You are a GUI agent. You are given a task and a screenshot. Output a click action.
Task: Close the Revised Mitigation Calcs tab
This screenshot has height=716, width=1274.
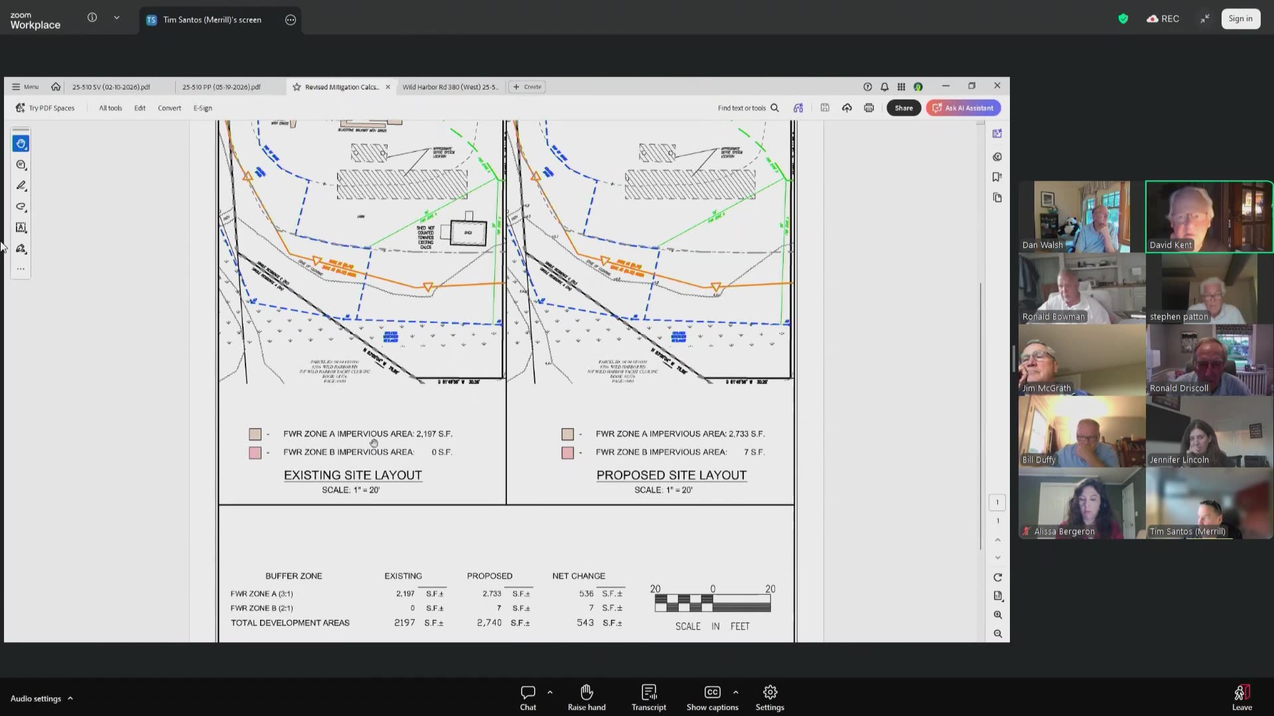pyautogui.click(x=388, y=87)
